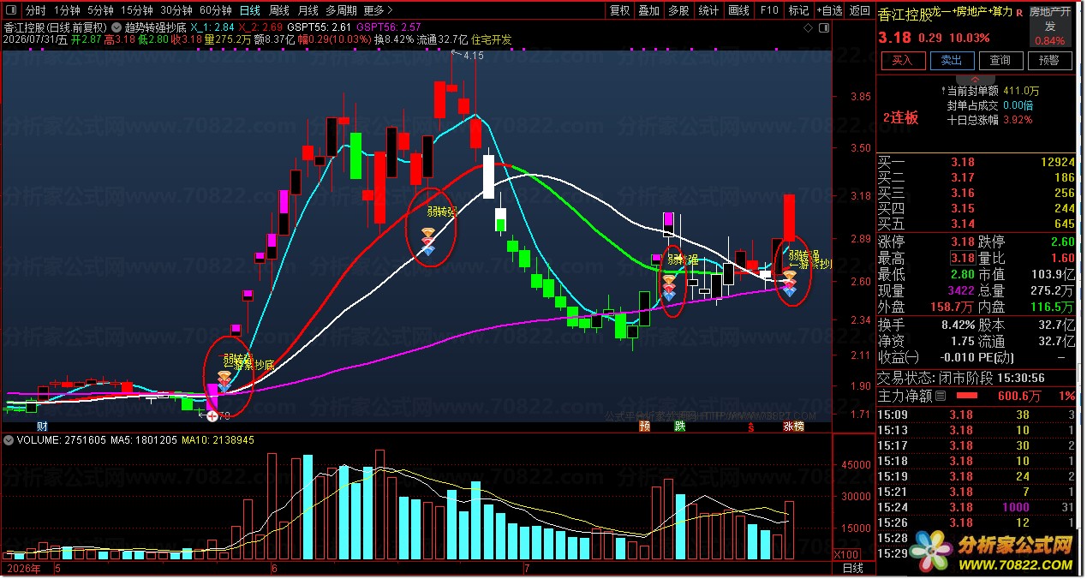Click the 日线 label at bottom right

pyautogui.click(x=852, y=569)
